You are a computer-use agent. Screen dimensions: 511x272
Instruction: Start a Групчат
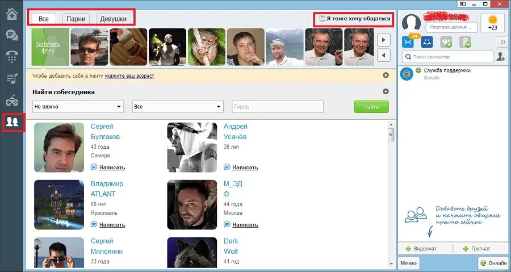coord(481,249)
